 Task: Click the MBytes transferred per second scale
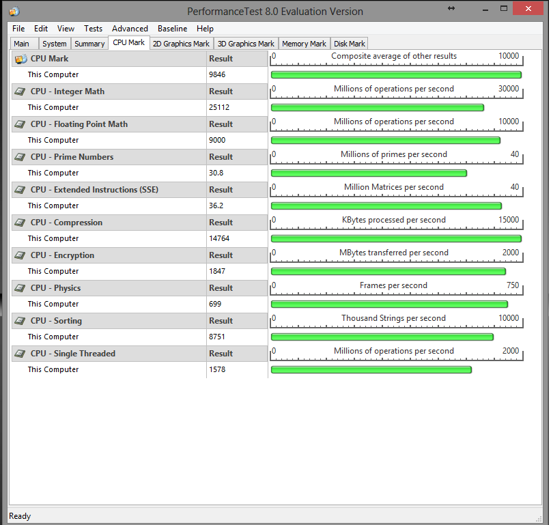pyautogui.click(x=397, y=255)
